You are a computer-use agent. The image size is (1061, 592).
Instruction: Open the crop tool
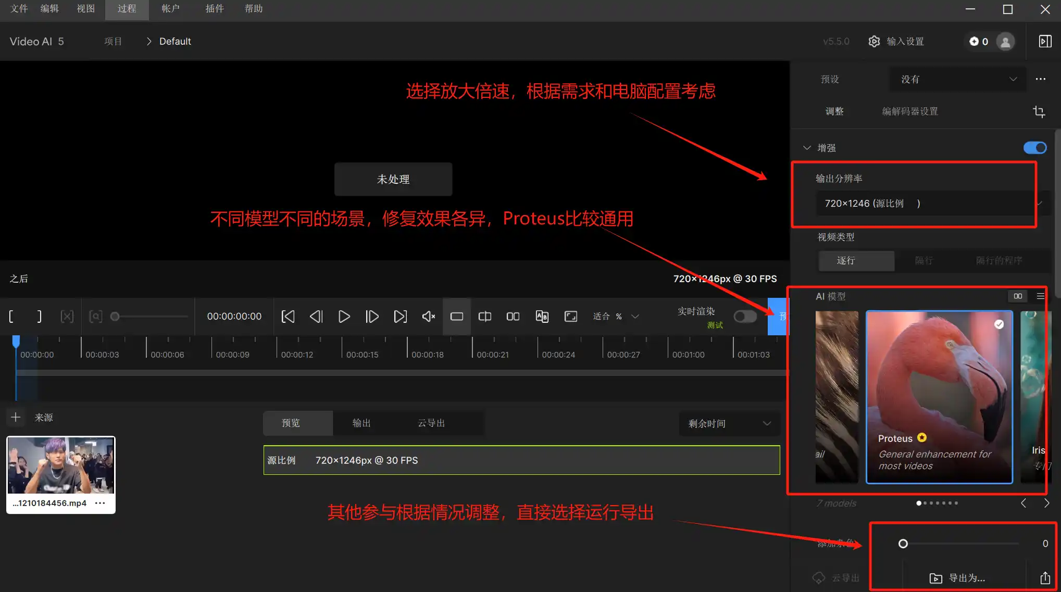(1039, 111)
